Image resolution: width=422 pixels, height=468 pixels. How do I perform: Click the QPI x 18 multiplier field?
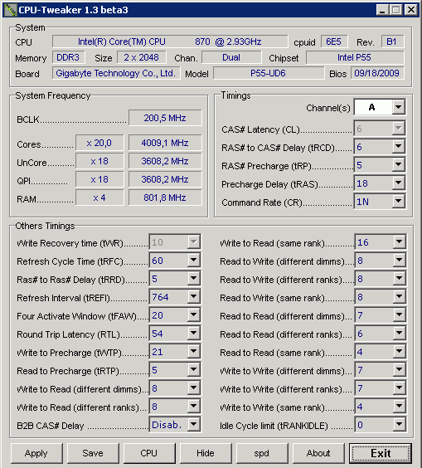[99, 179]
